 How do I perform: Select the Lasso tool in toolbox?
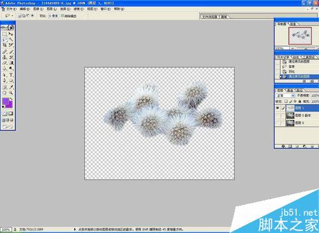pos(4,40)
